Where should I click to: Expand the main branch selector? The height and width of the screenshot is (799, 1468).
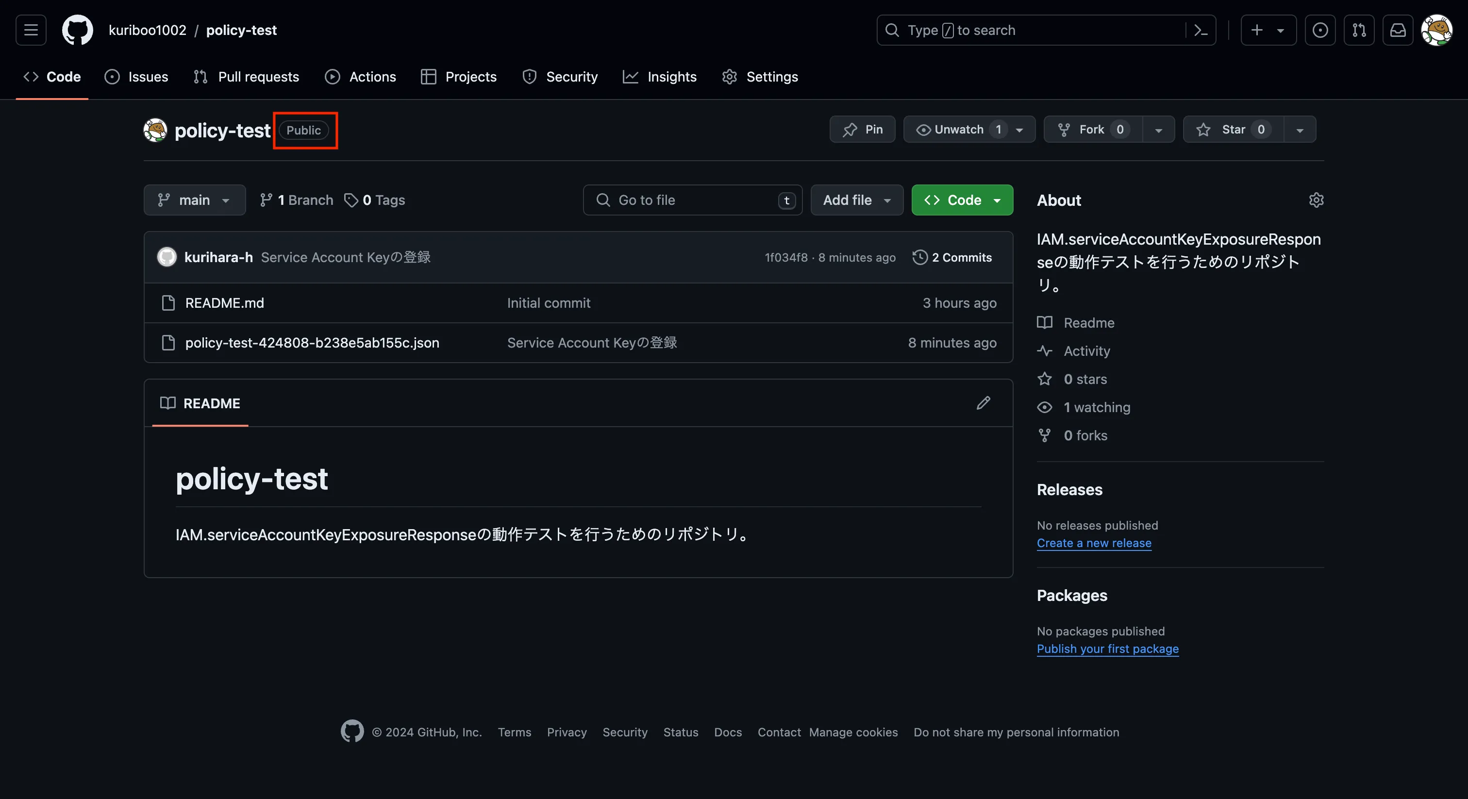pos(194,200)
